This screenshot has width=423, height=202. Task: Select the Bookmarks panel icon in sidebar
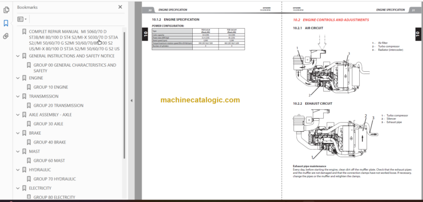[x=6, y=23]
